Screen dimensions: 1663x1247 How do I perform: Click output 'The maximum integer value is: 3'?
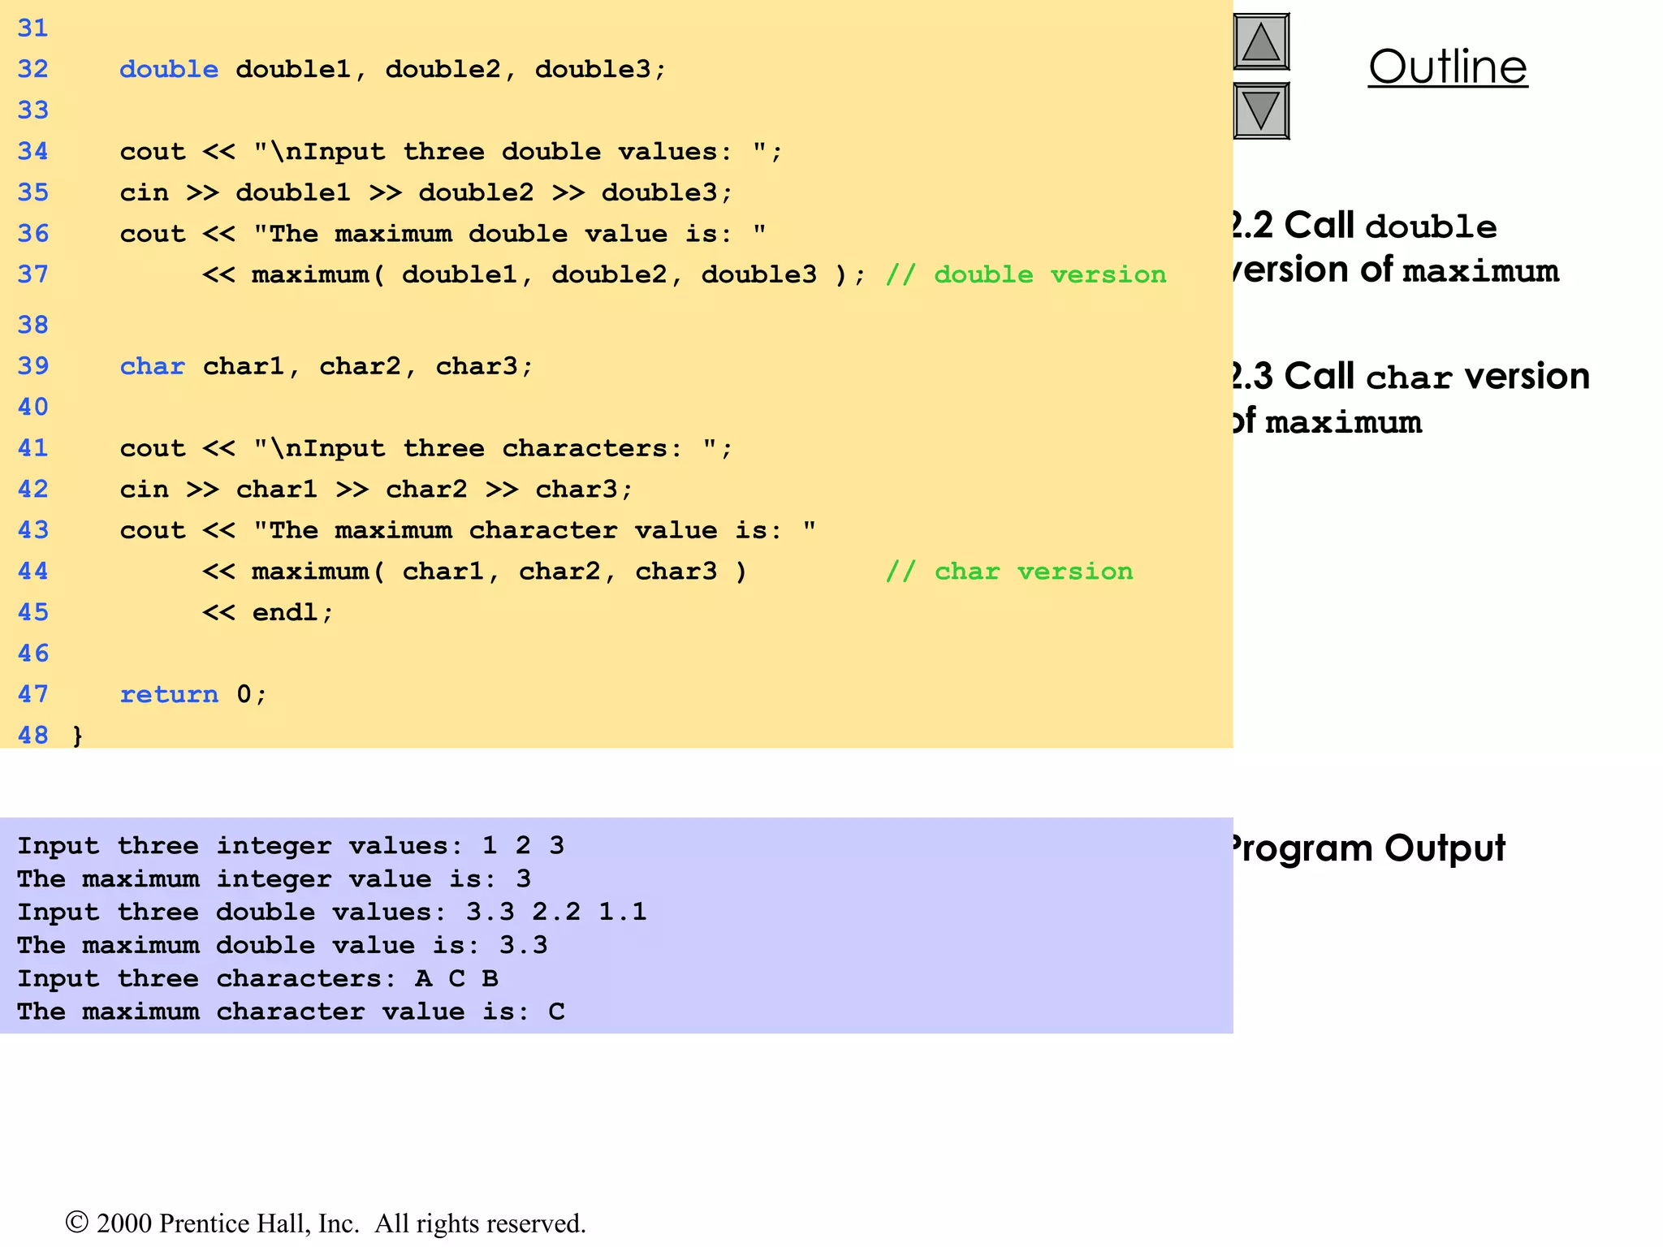[x=274, y=879]
